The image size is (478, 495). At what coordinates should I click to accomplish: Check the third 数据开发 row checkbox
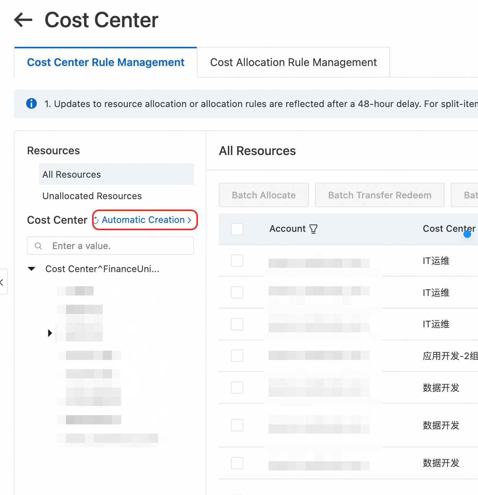(237, 463)
